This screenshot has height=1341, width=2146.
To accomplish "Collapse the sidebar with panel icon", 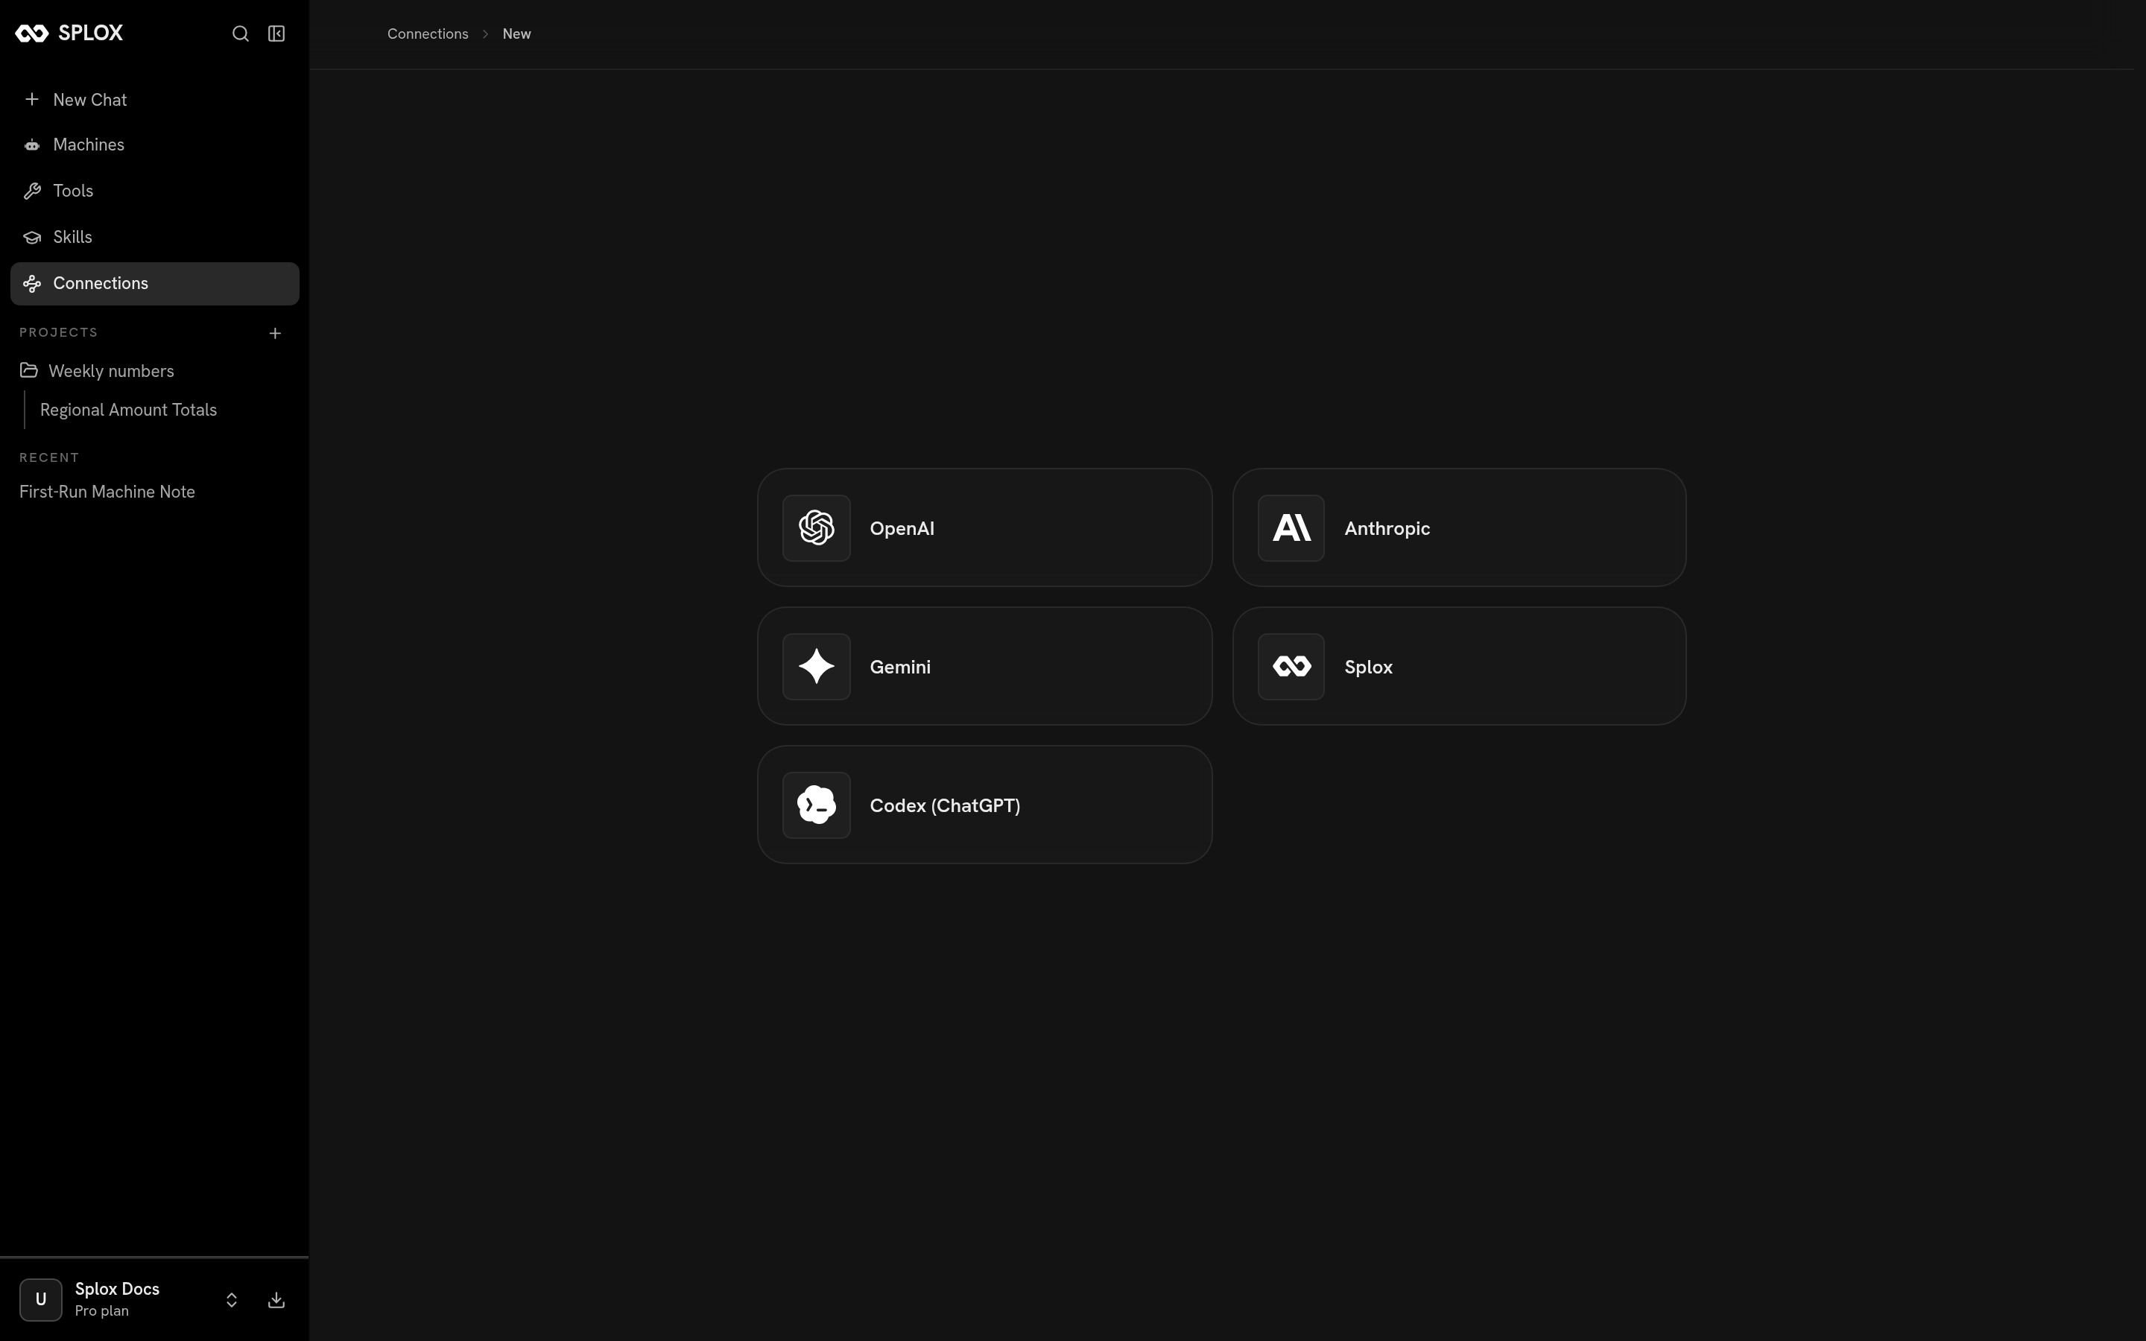I will (276, 34).
